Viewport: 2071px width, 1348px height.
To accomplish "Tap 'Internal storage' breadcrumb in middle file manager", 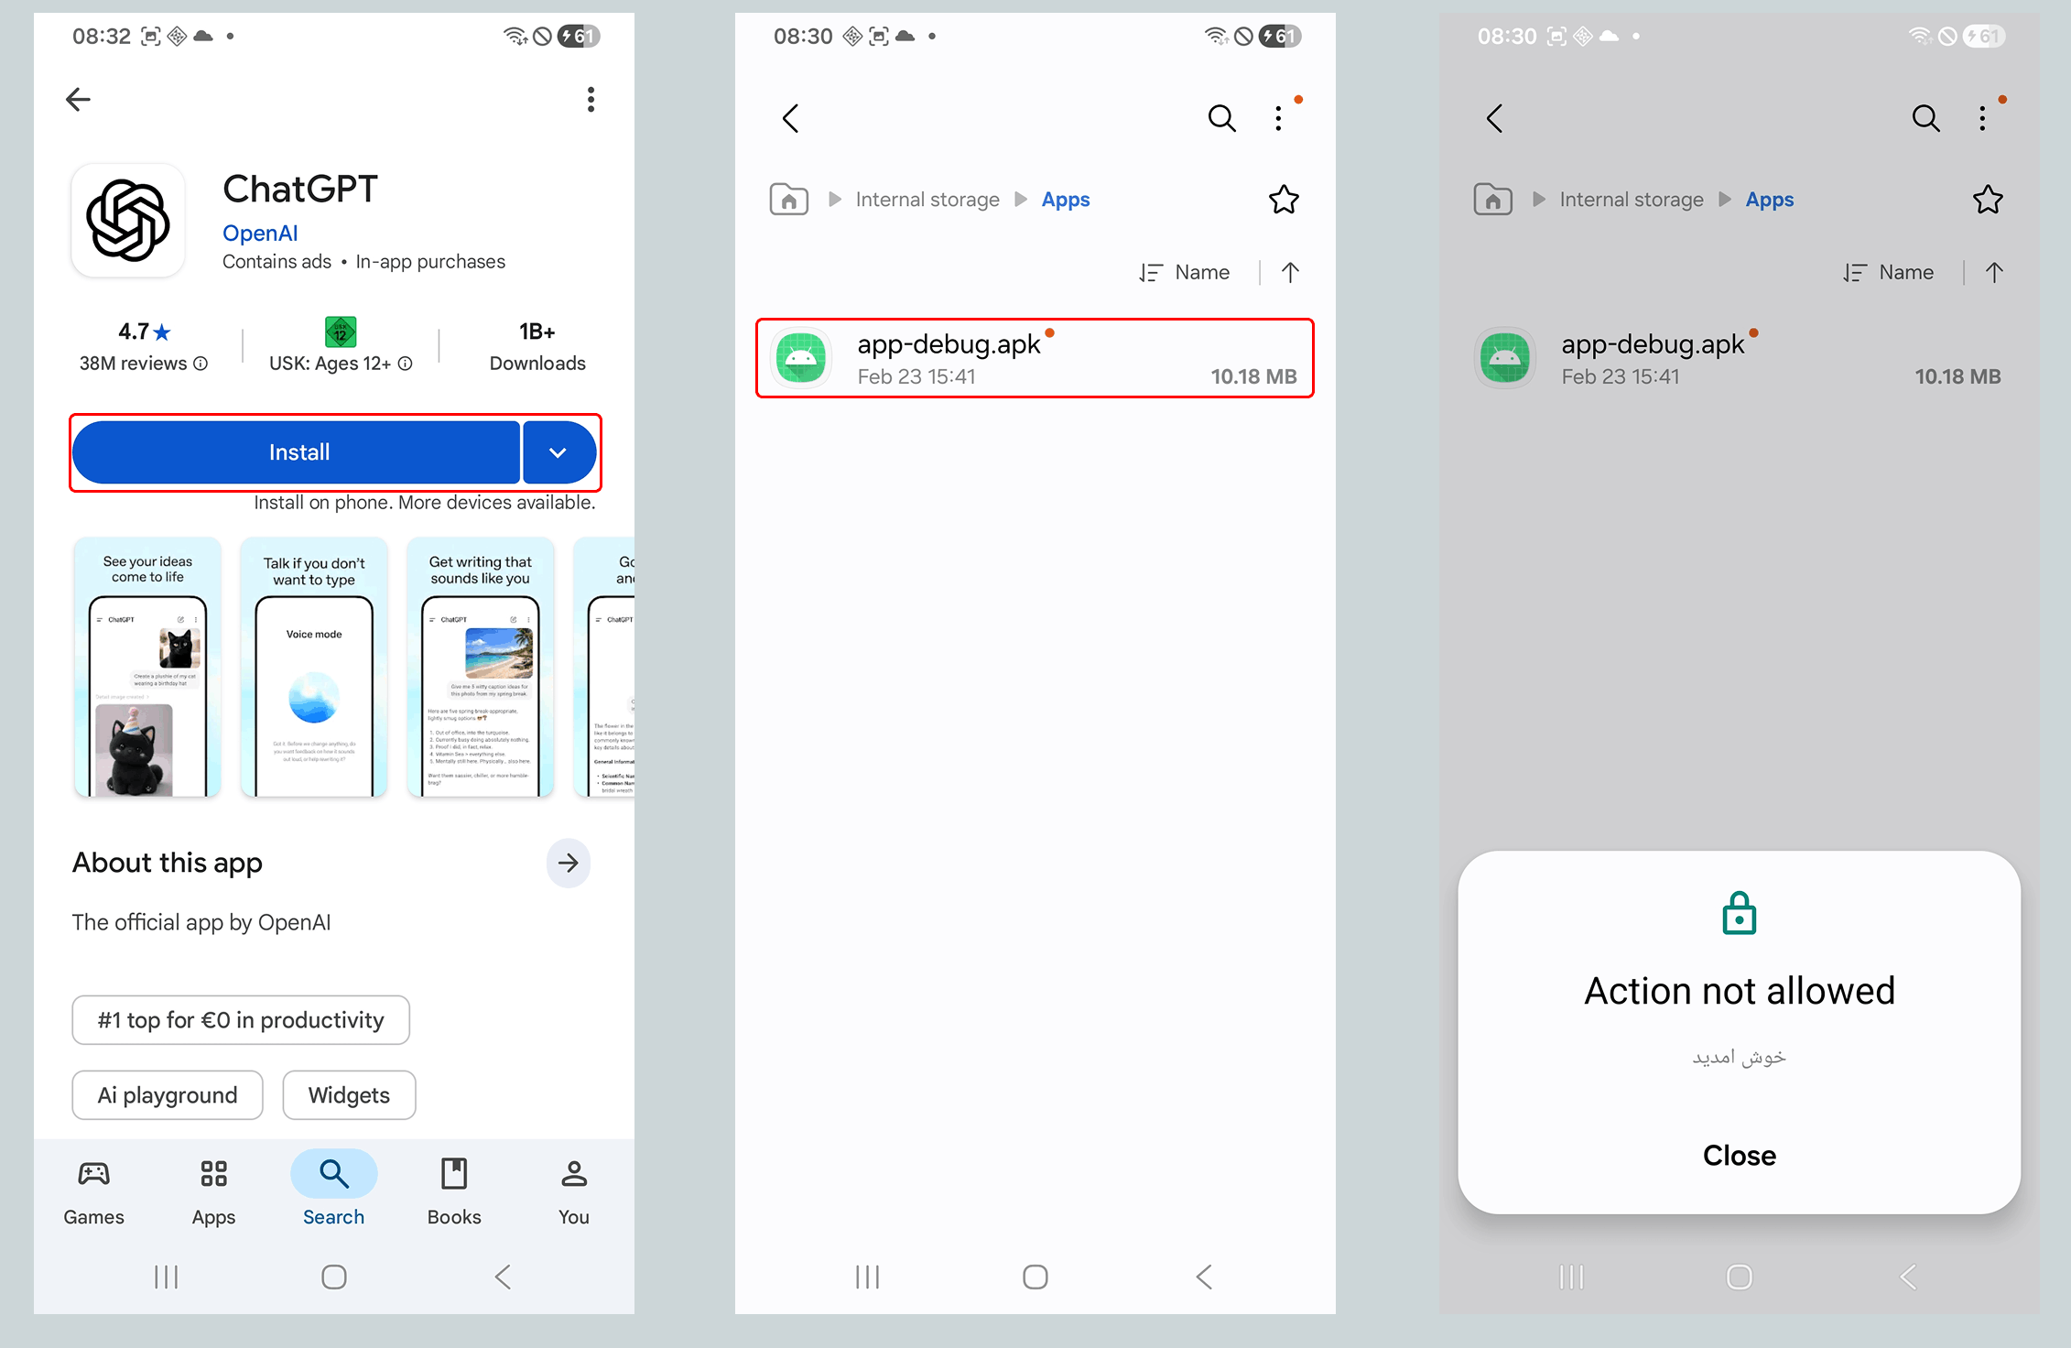I will coord(927,200).
